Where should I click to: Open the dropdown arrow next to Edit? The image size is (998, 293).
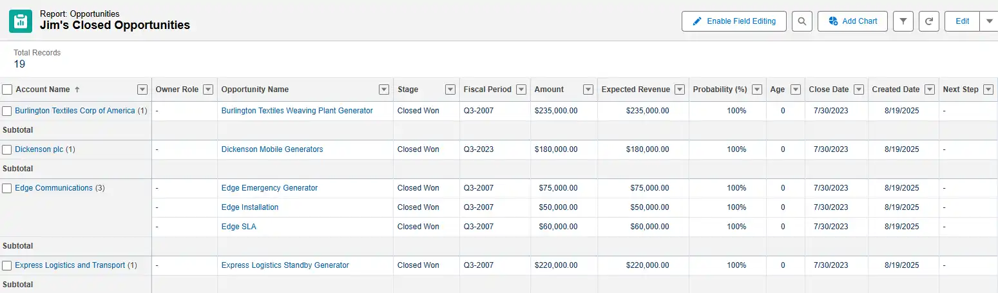click(990, 21)
